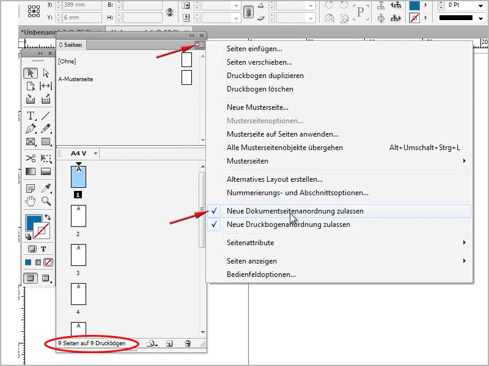Viewport: 489px width, 366px height.
Task: Open 'Nummerierungs- und Abschnittsoptionen...' entry
Action: click(x=298, y=193)
